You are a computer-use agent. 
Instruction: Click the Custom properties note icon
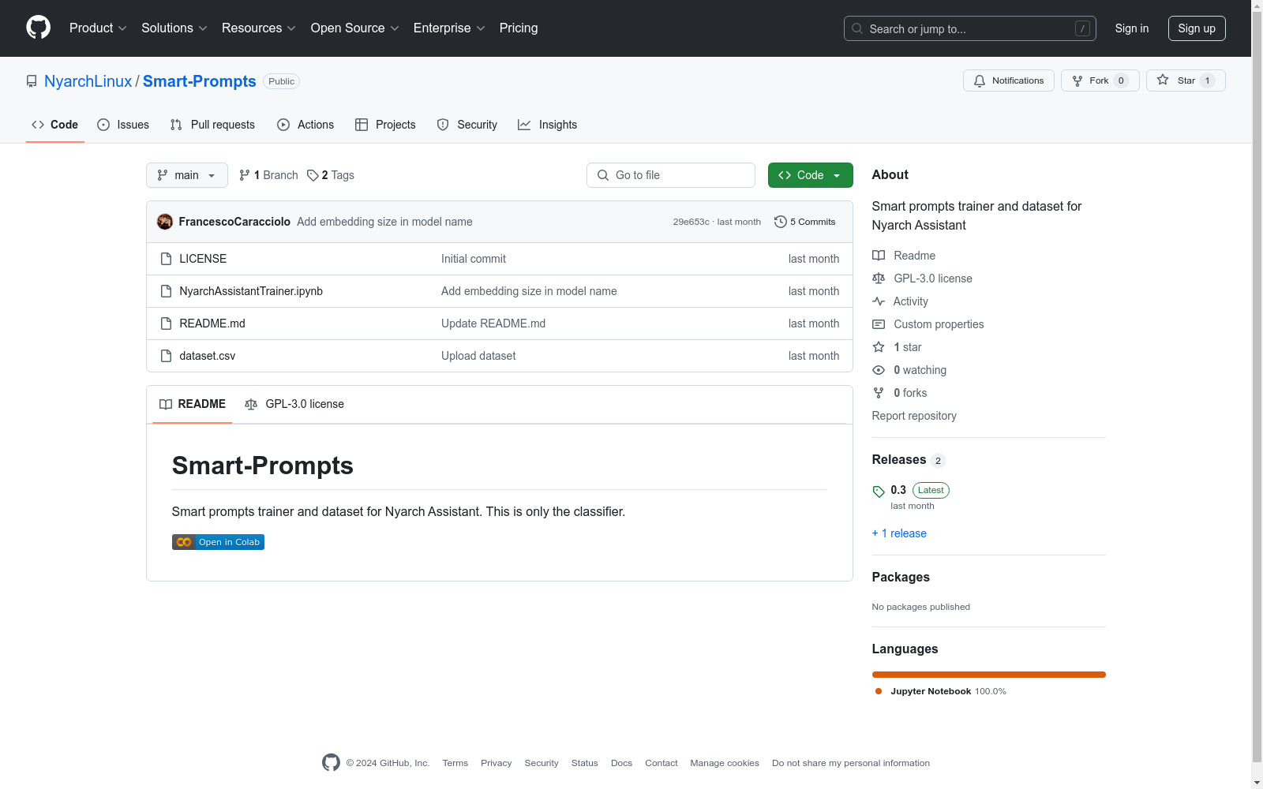point(879,324)
